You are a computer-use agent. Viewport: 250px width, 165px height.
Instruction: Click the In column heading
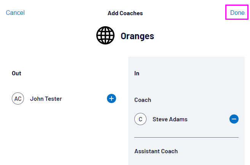pos(137,73)
